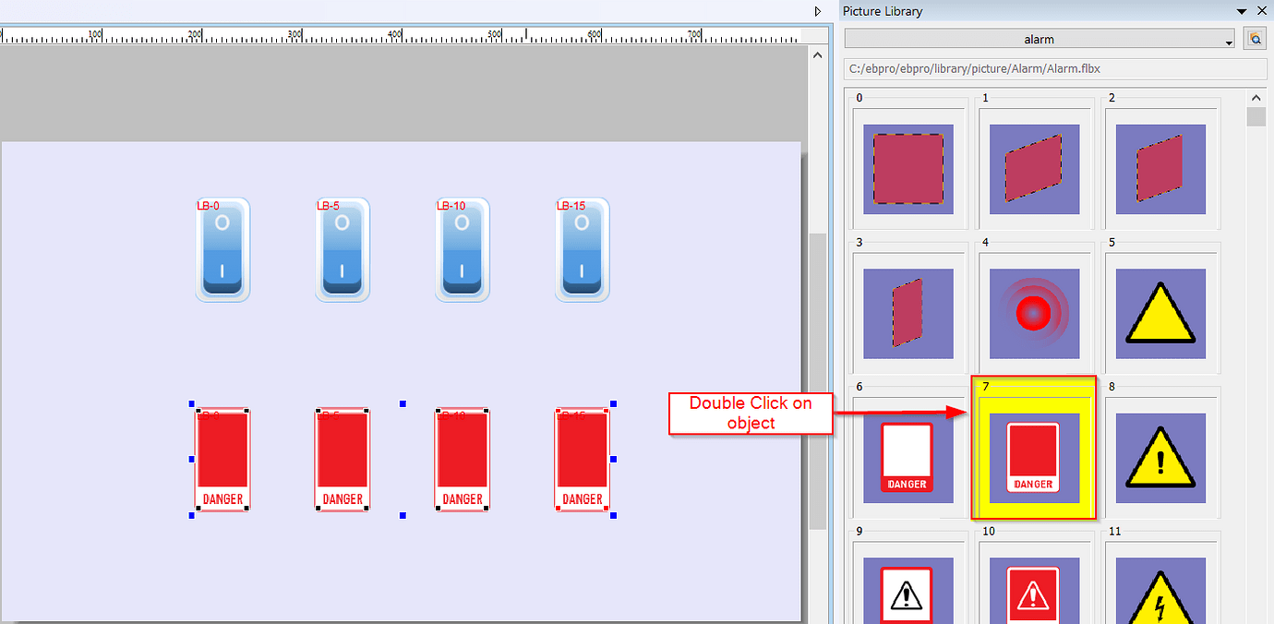
Task: Select picture 7, the highlighted DANGER sign
Action: coord(1034,457)
